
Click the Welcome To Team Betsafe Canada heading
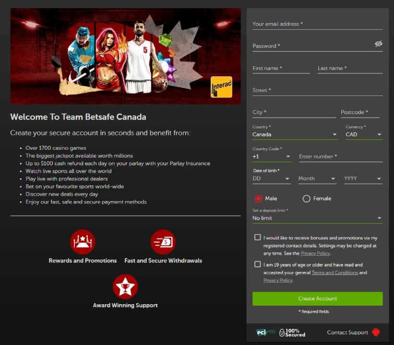78,117
